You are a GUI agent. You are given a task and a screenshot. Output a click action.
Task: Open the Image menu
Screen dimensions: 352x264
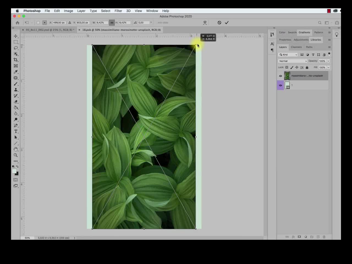tap(68, 11)
